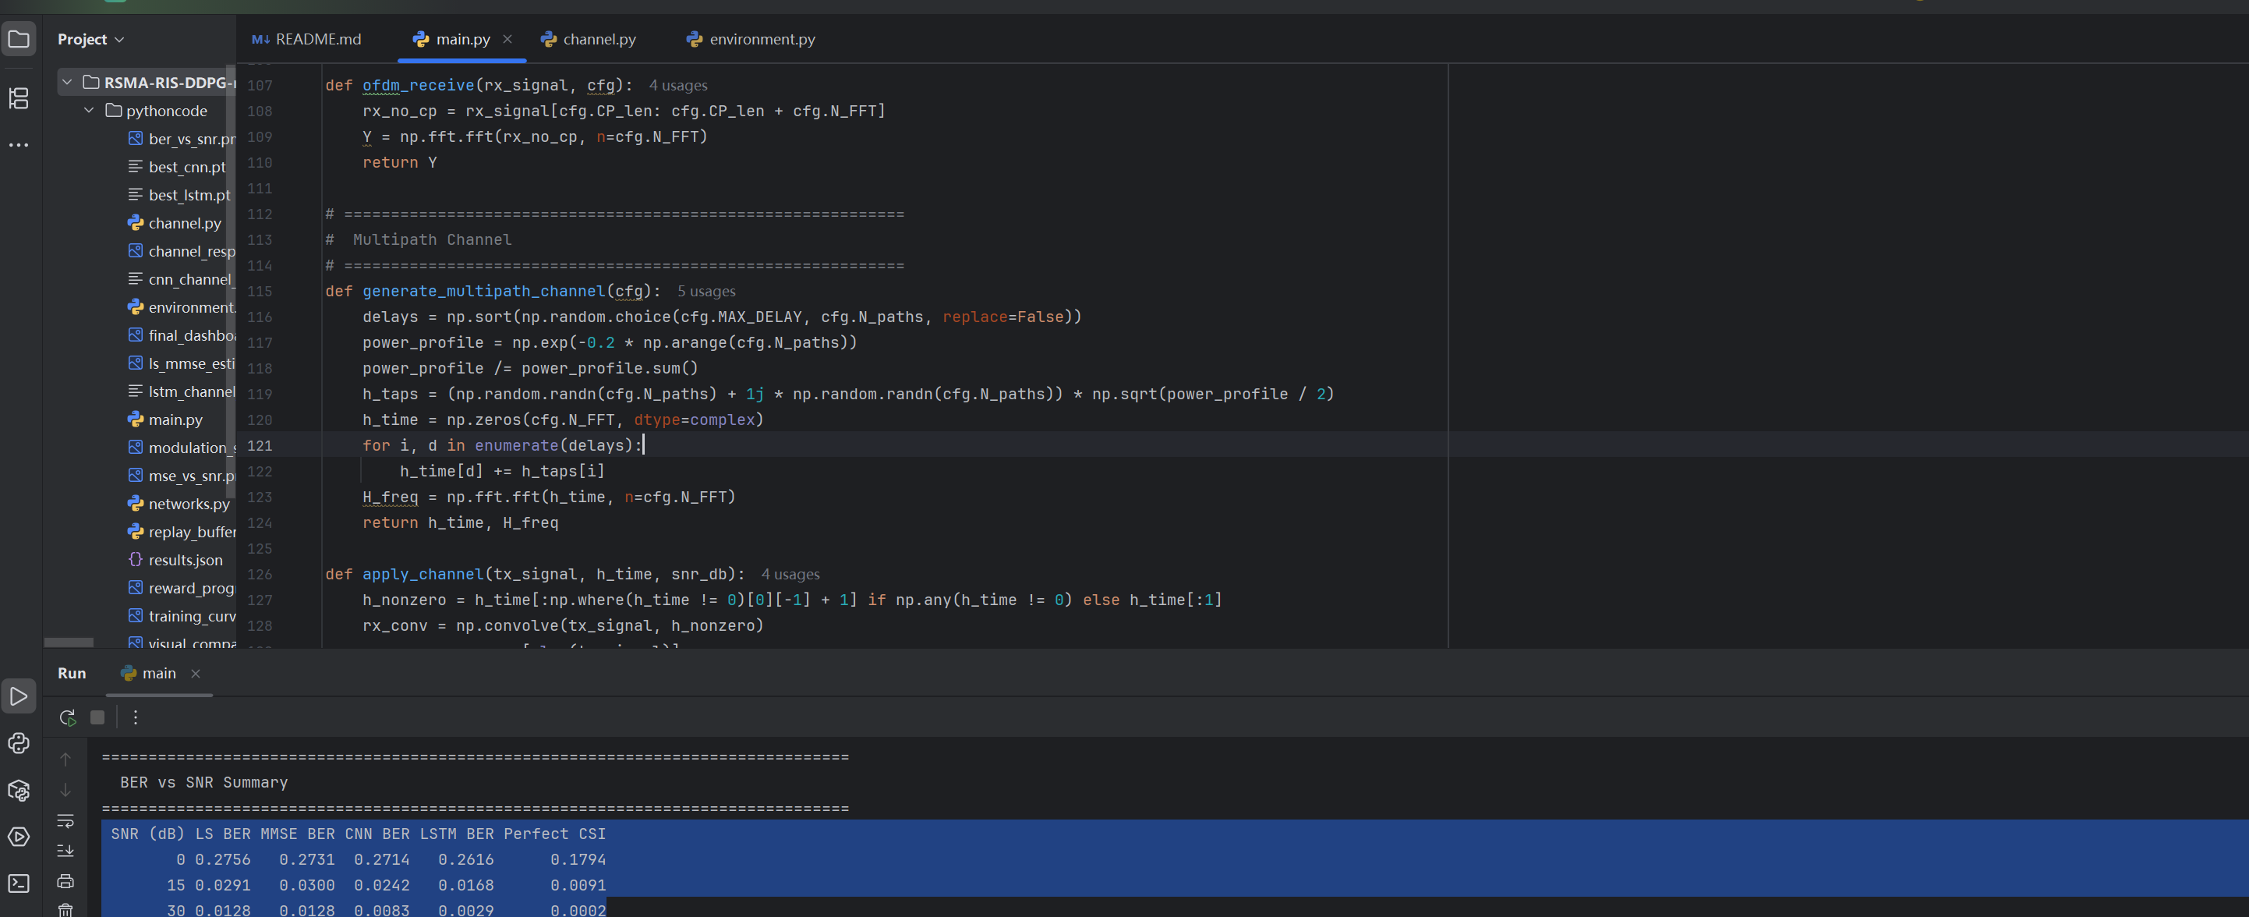2249x917 pixels.
Task: Print the Run console output
Action: click(x=65, y=881)
